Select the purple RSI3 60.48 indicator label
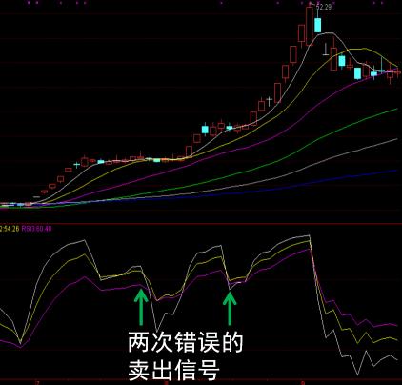Screen dimensions: 402x385 click(36, 229)
